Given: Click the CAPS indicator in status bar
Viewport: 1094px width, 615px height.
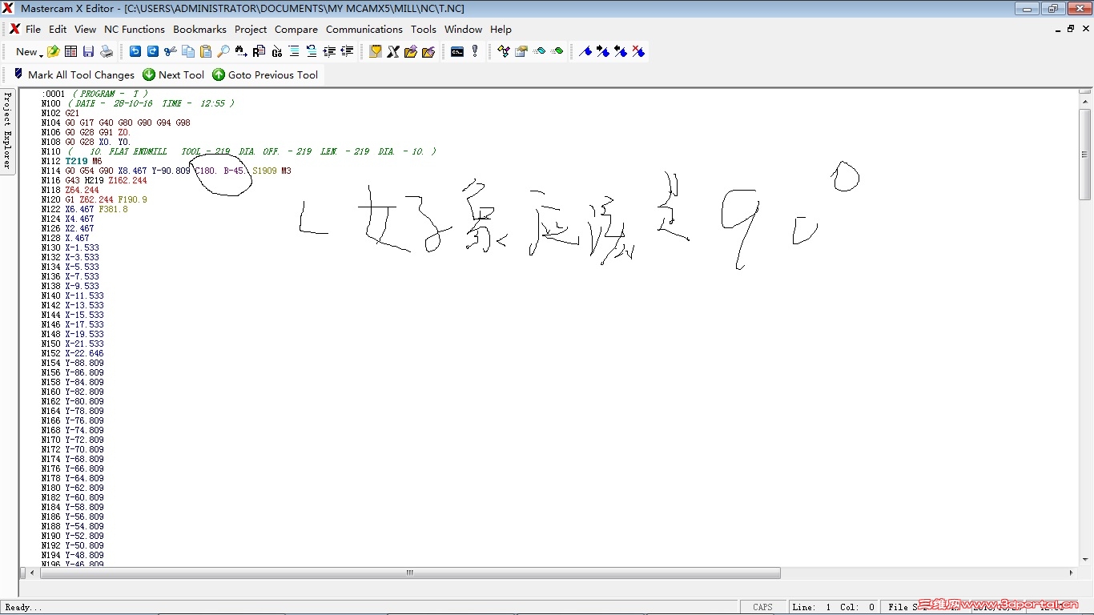Looking at the screenshot, I should coord(762,607).
